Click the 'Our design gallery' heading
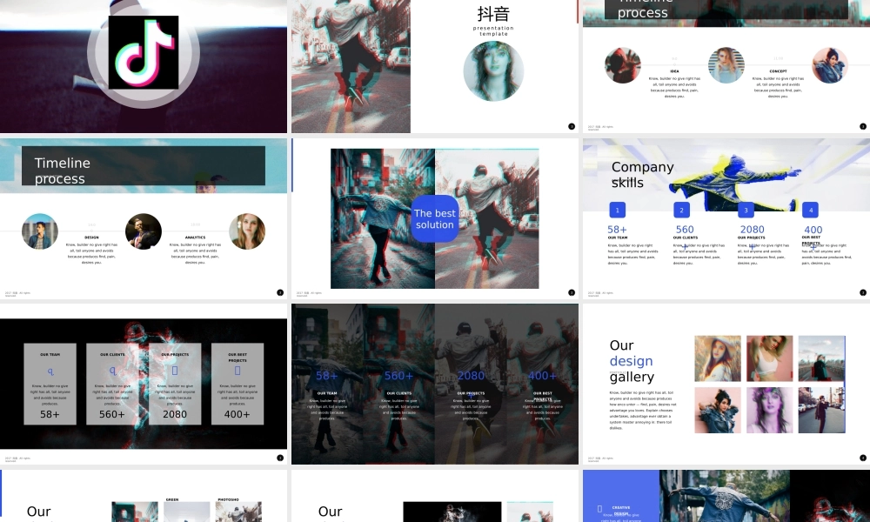 tap(631, 361)
